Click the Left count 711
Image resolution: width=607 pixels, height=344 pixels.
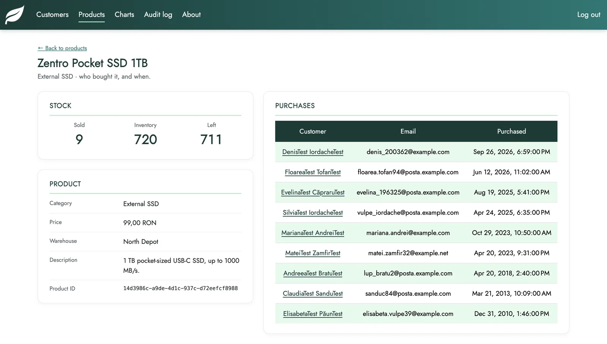click(x=211, y=139)
